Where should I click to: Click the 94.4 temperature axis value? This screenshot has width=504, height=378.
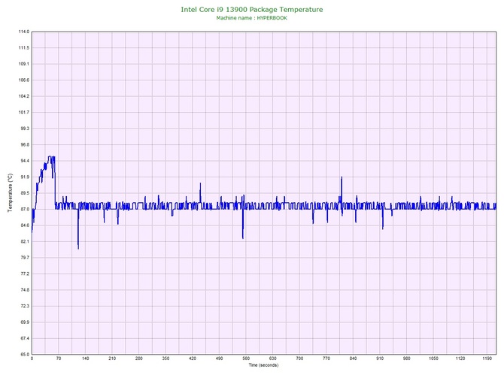point(24,161)
